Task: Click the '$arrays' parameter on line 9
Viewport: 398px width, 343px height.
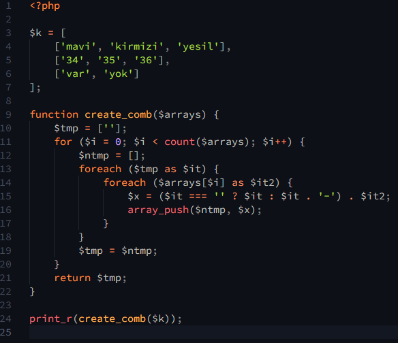Action: 179,114
